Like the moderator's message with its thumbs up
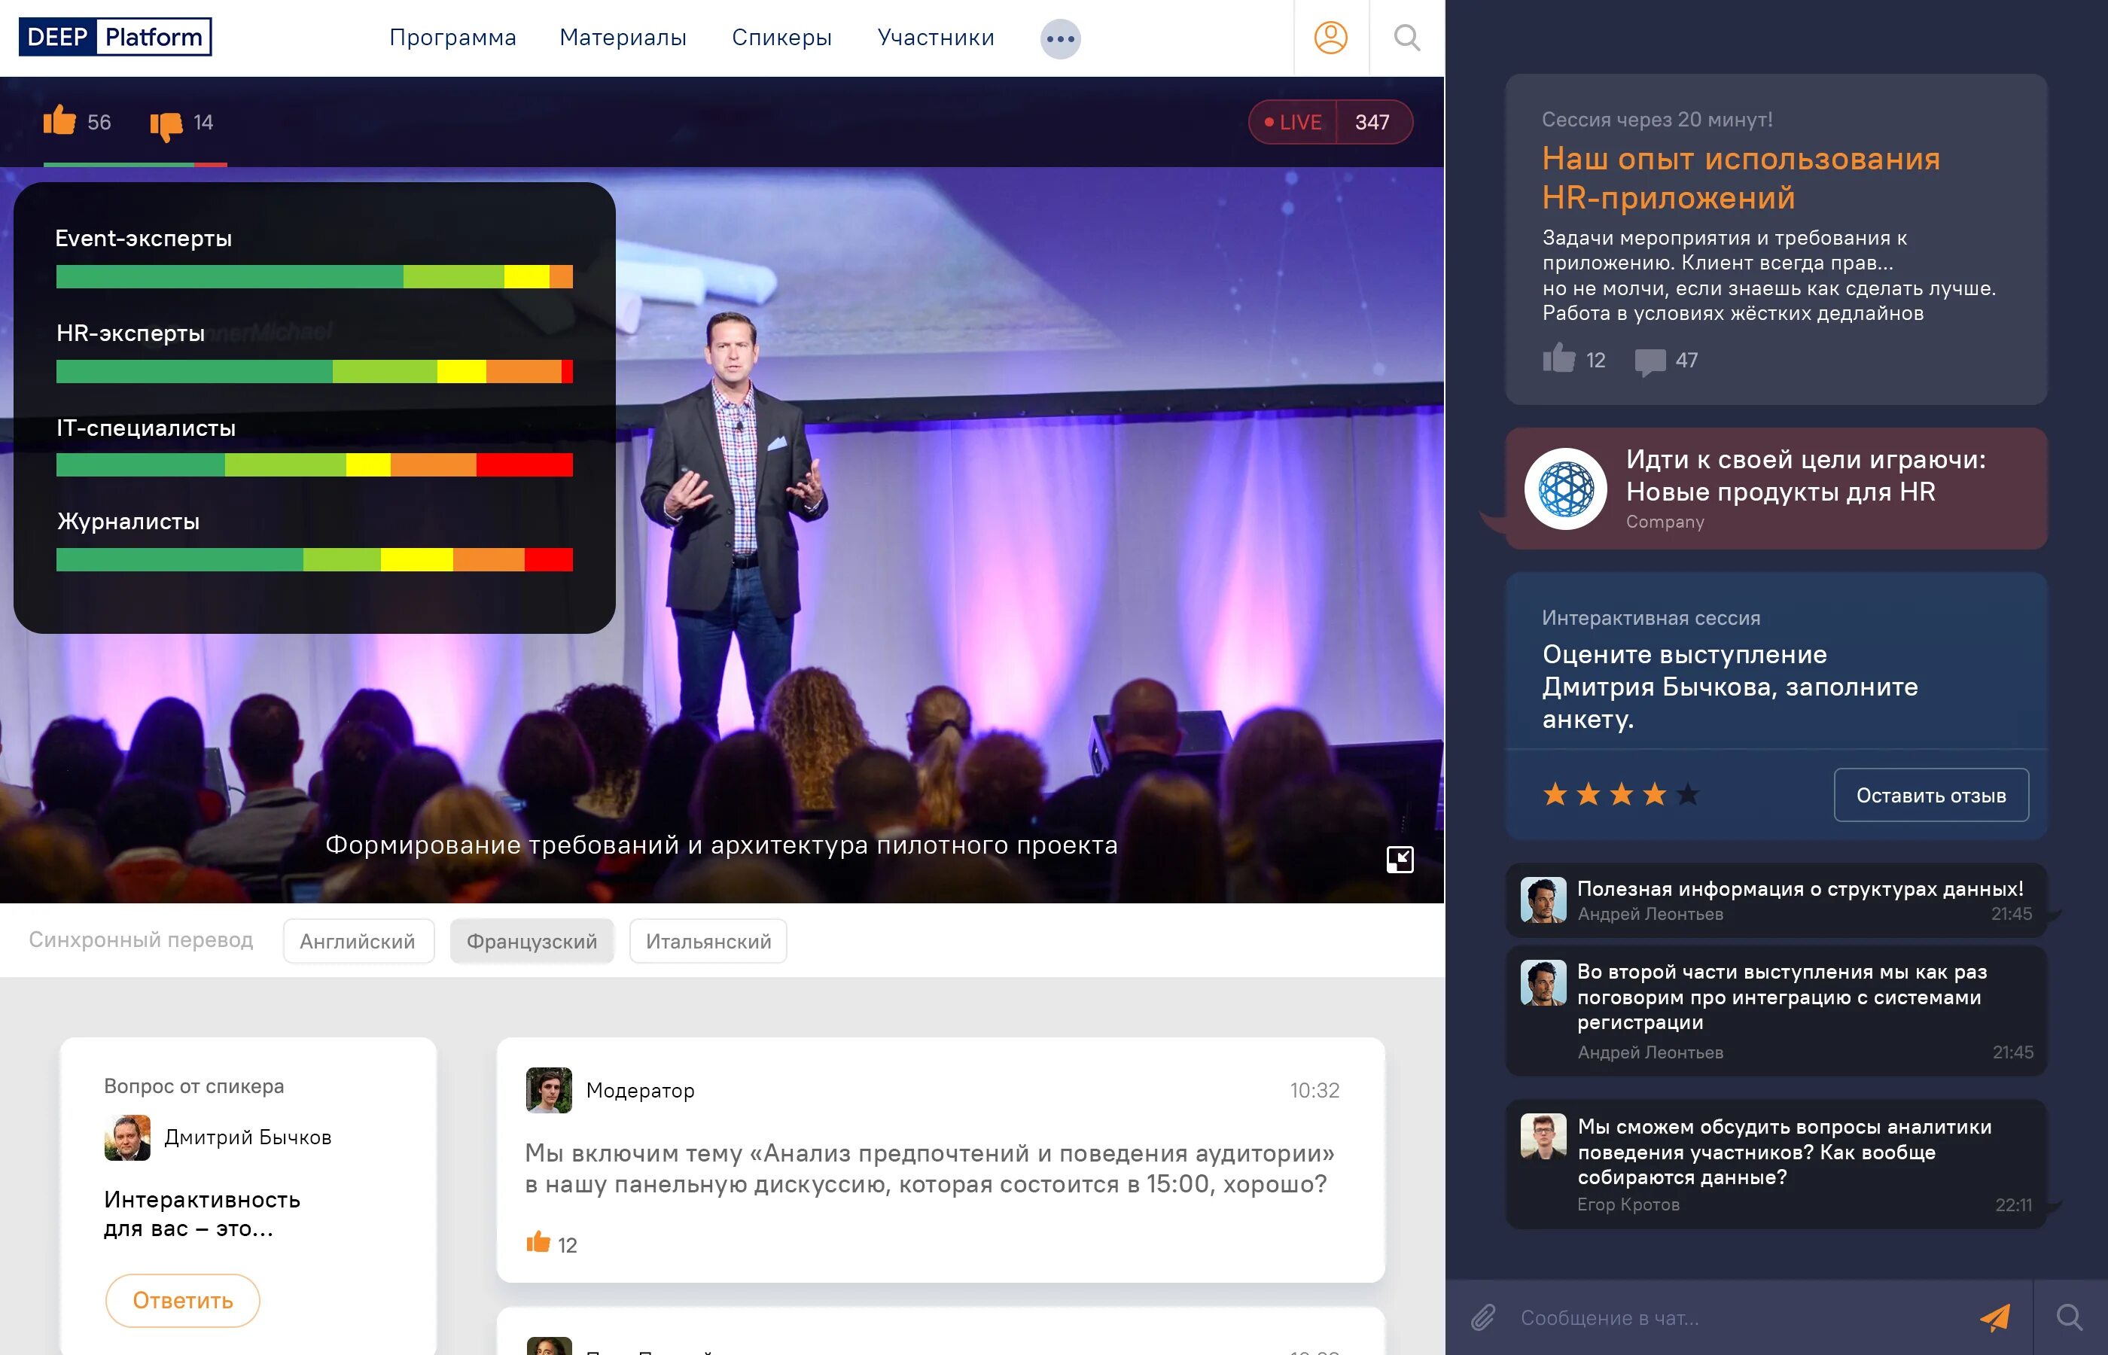 point(538,1242)
